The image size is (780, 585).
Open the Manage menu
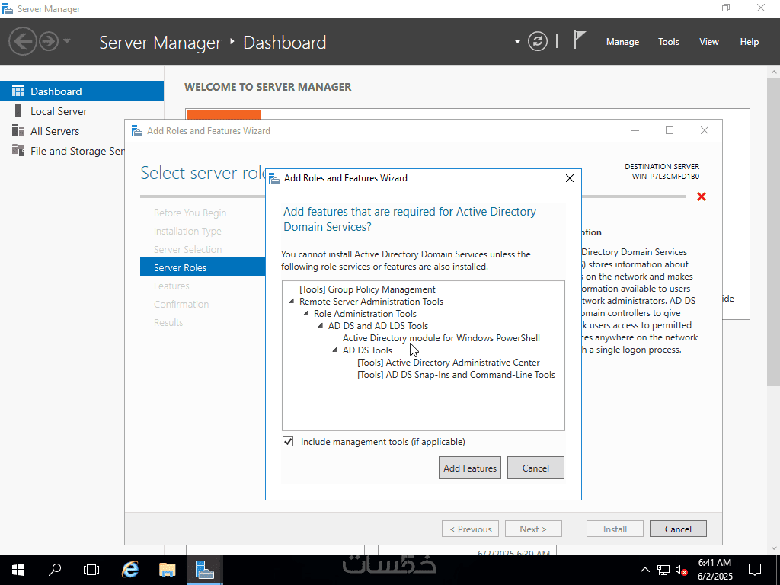point(622,42)
